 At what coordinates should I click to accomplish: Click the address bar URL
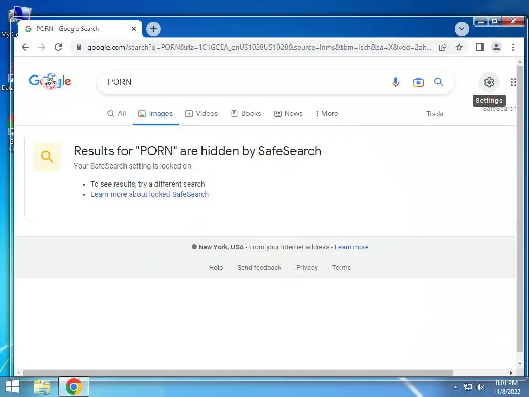pos(259,47)
